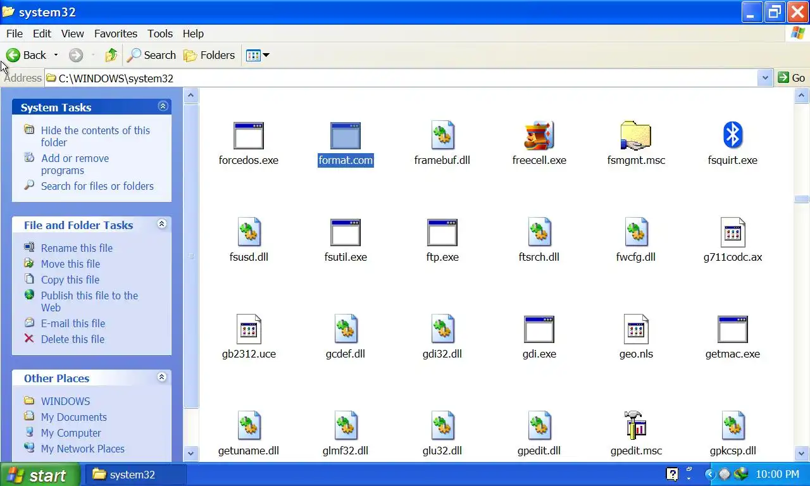Viewport: 810px width, 486px height.
Task: Collapse the Other Places panel
Action: click(161, 377)
